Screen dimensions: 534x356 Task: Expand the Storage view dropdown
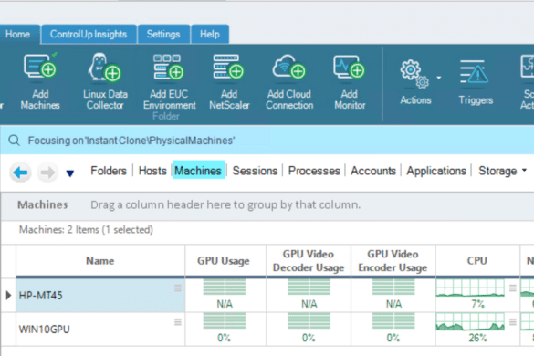click(524, 170)
